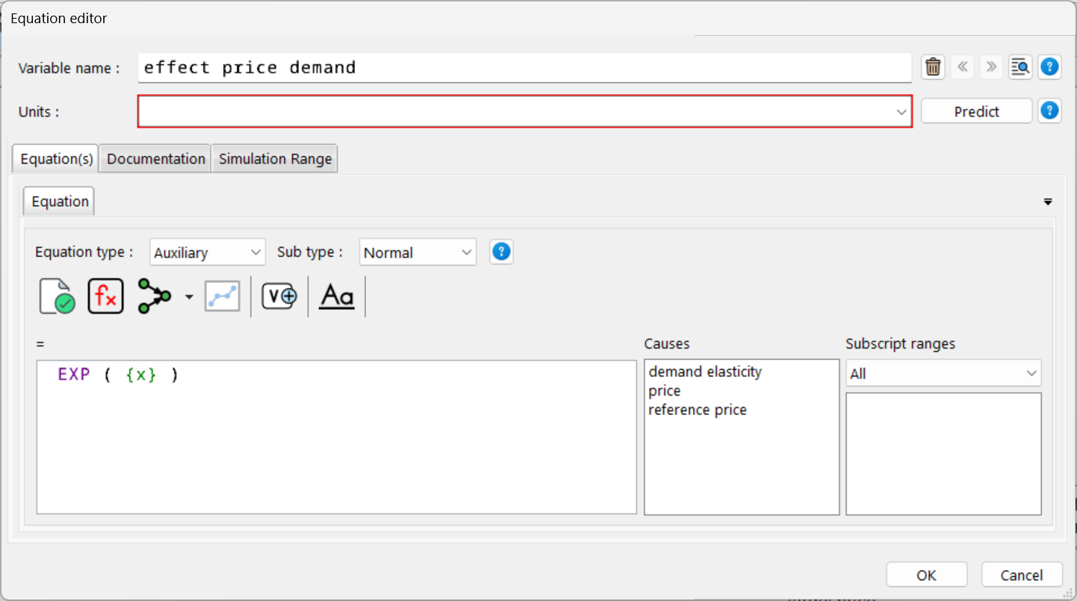The width and height of the screenshot is (1077, 601).
Task: Open the functions list via fx icon
Action: pyautogui.click(x=105, y=296)
